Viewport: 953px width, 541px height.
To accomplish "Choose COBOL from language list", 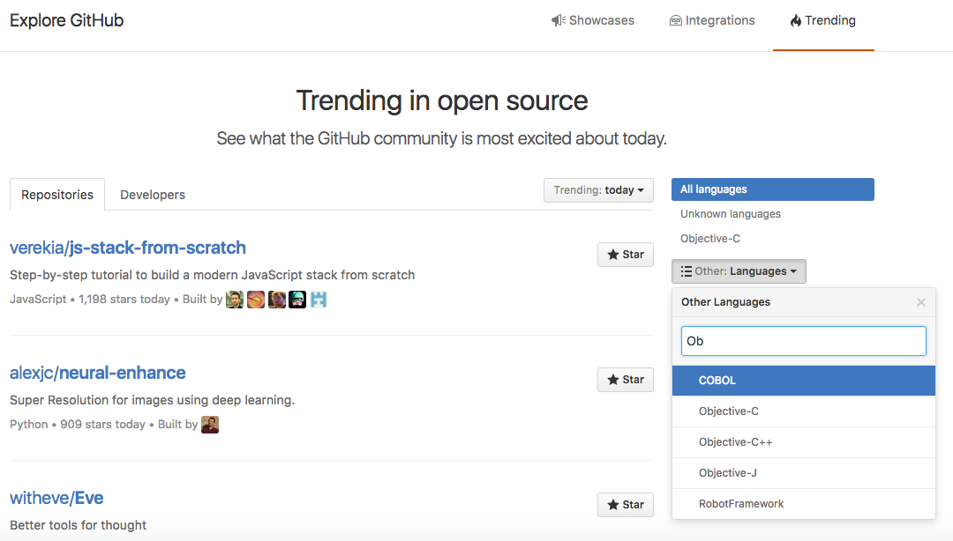I will tap(804, 381).
